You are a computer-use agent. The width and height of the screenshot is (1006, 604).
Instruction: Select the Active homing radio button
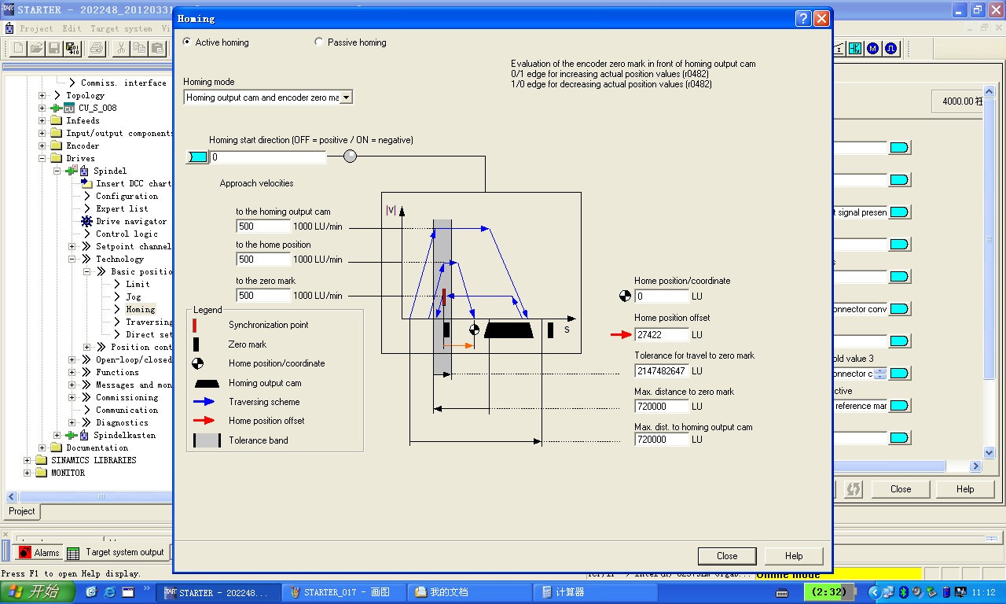pos(187,42)
